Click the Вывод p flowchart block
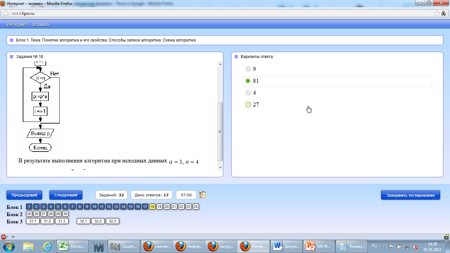The width and height of the screenshot is (450, 253). coord(40,133)
